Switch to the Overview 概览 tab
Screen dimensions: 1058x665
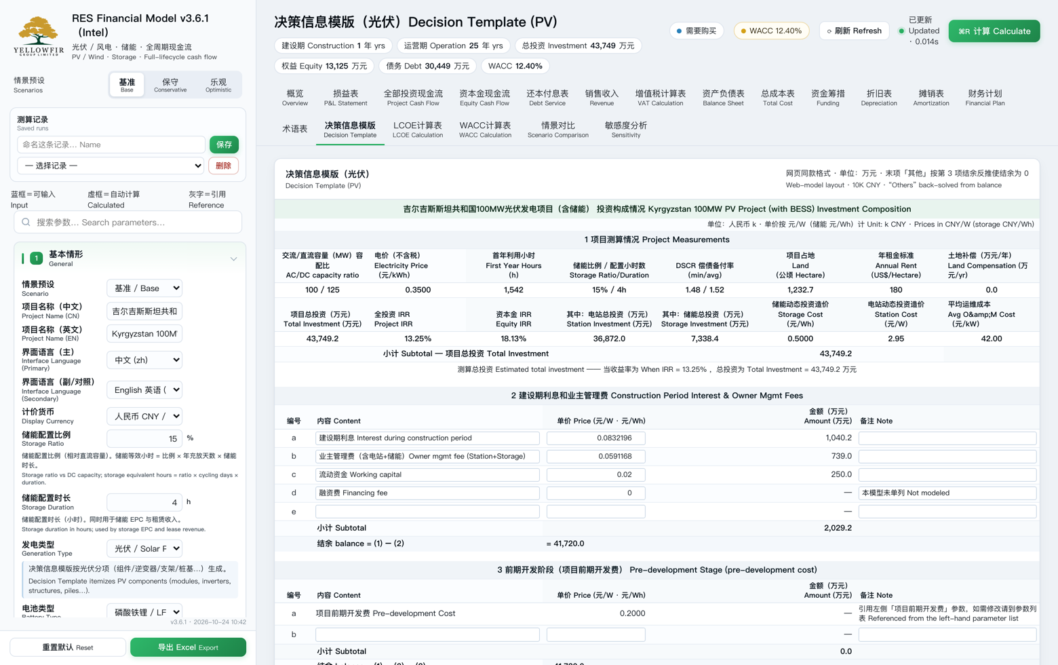(x=295, y=98)
